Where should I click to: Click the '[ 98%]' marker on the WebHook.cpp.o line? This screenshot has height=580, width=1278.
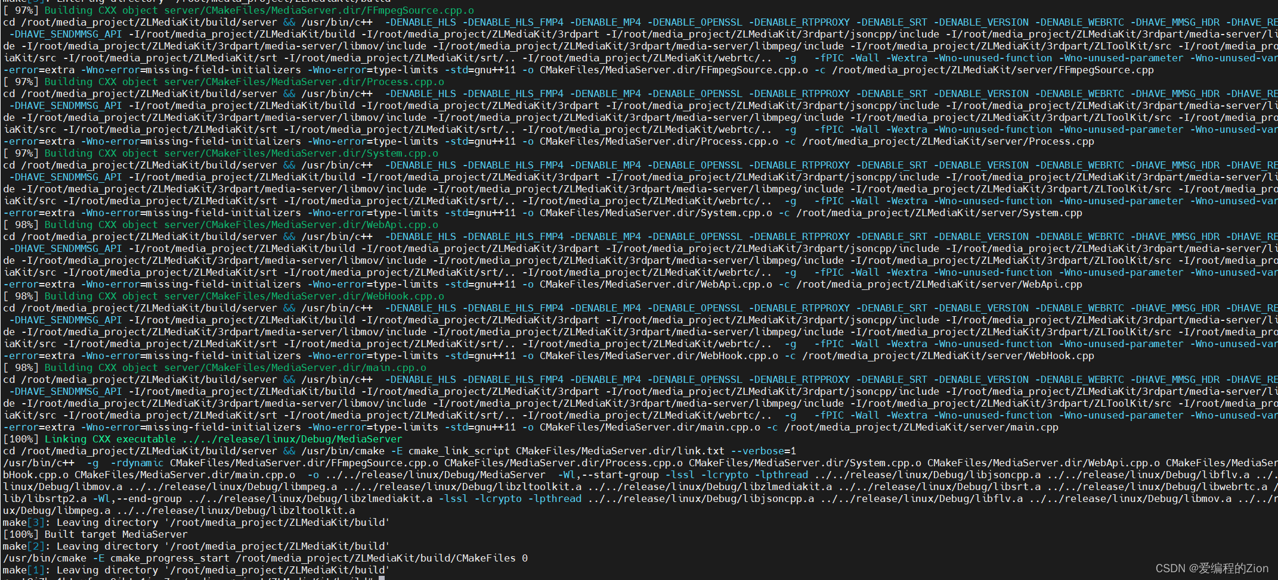(21, 296)
